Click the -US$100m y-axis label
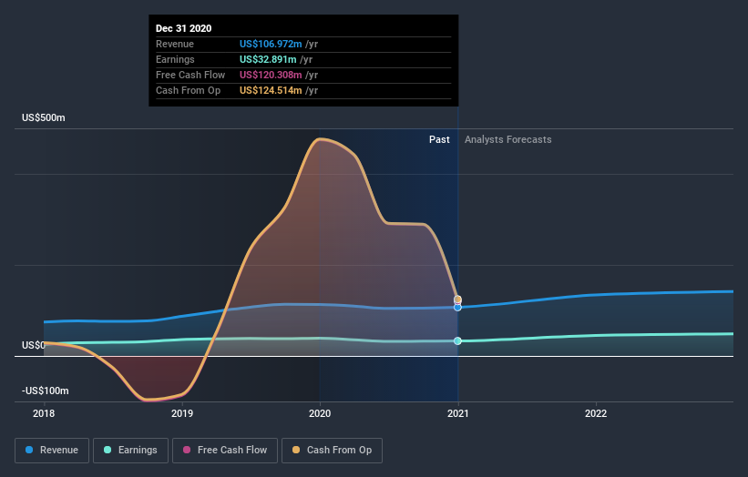Image resolution: width=748 pixels, height=477 pixels. pyautogui.click(x=46, y=391)
